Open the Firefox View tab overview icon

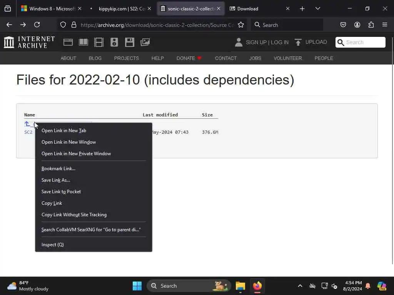point(8,9)
